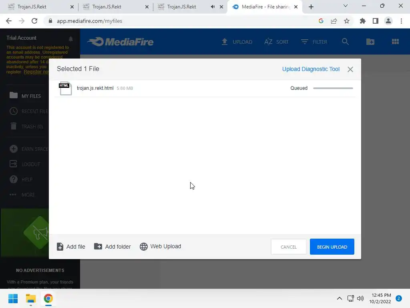Click the Chrome taskbar icon

pos(48,298)
